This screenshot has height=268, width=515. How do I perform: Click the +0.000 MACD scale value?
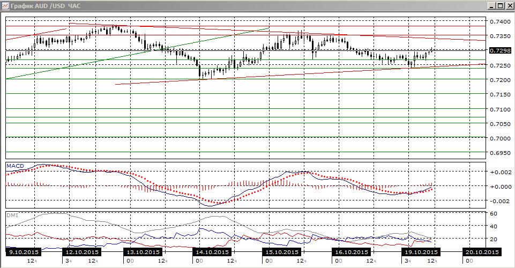(x=501, y=187)
